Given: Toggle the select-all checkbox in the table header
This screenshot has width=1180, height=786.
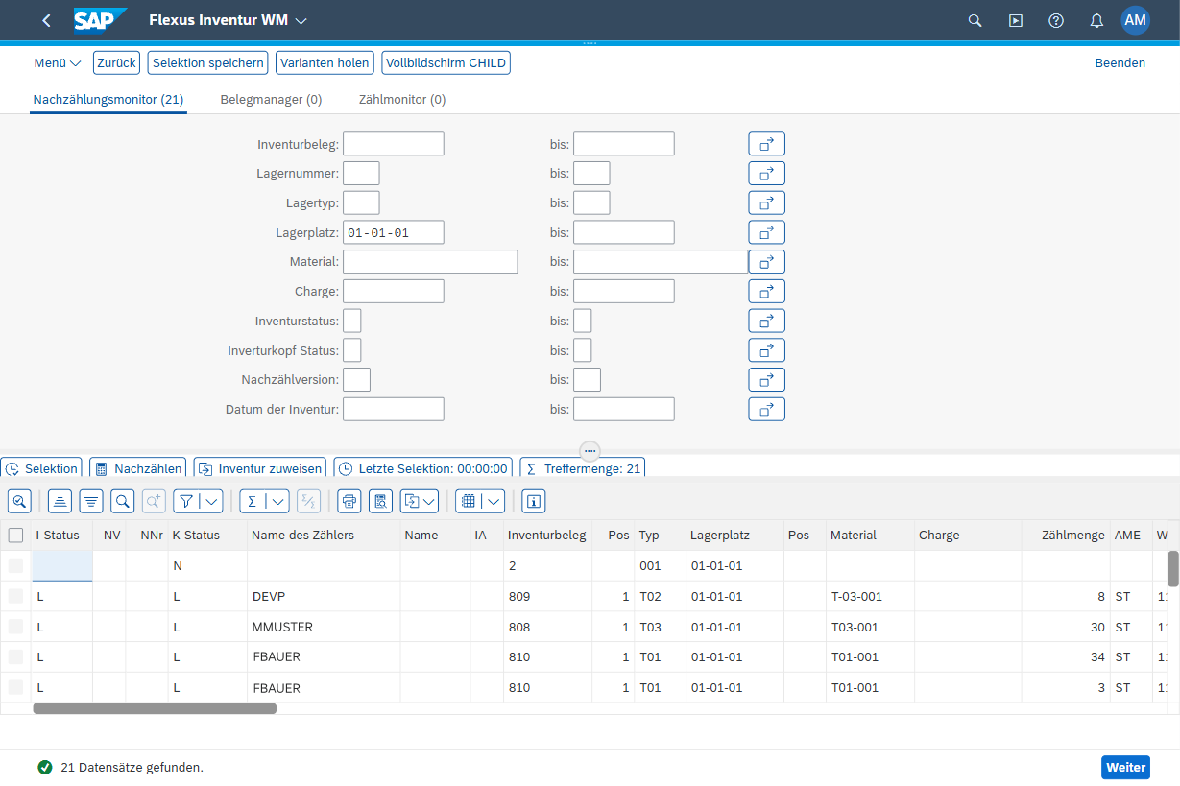Looking at the screenshot, I should click(x=15, y=535).
